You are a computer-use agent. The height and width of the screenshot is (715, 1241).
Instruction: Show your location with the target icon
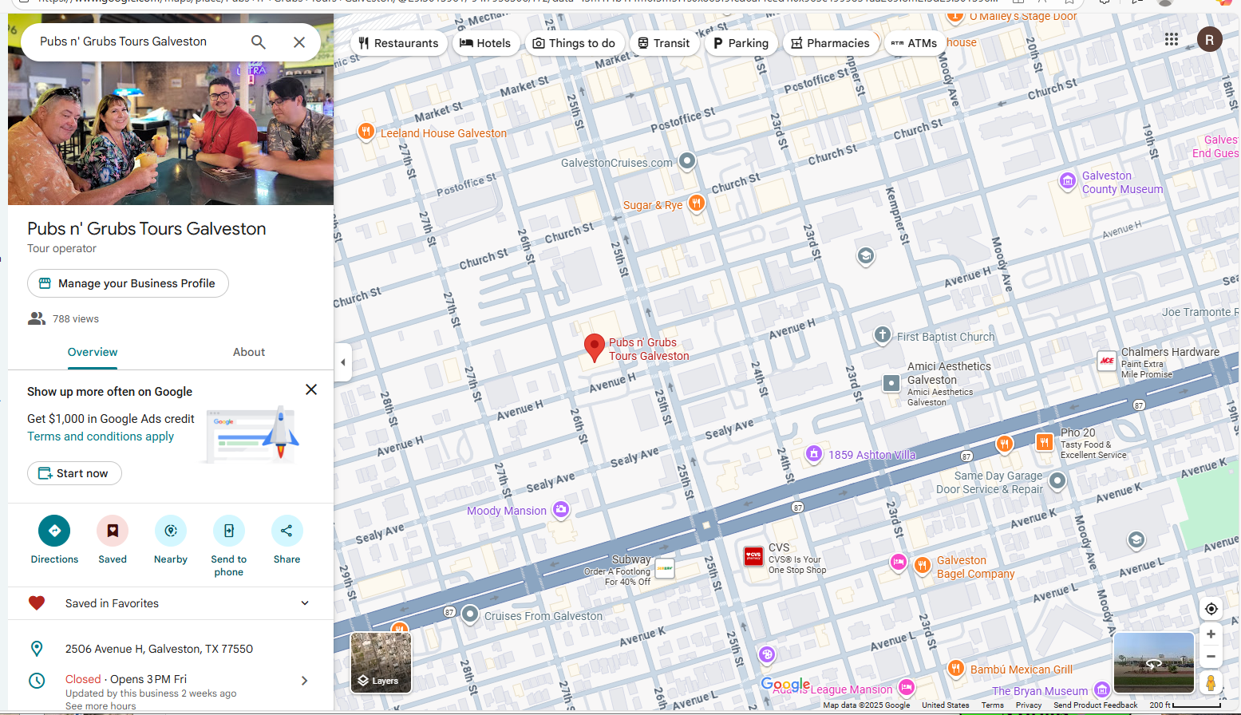point(1211,609)
